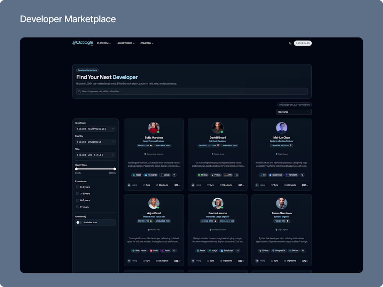
Task: Click the Terraform tag on Mei-Lin Chen's card
Action: coord(292,175)
